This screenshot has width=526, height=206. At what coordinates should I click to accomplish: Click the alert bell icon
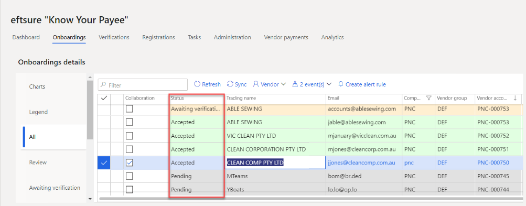click(x=341, y=84)
